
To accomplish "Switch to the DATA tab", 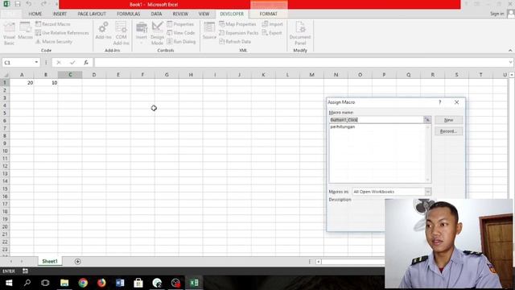I will point(156,14).
